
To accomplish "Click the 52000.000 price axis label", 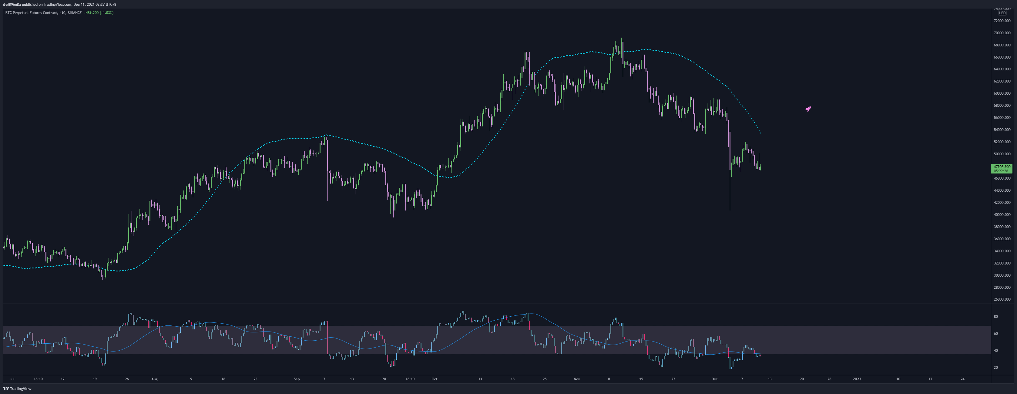I will (x=1002, y=142).
